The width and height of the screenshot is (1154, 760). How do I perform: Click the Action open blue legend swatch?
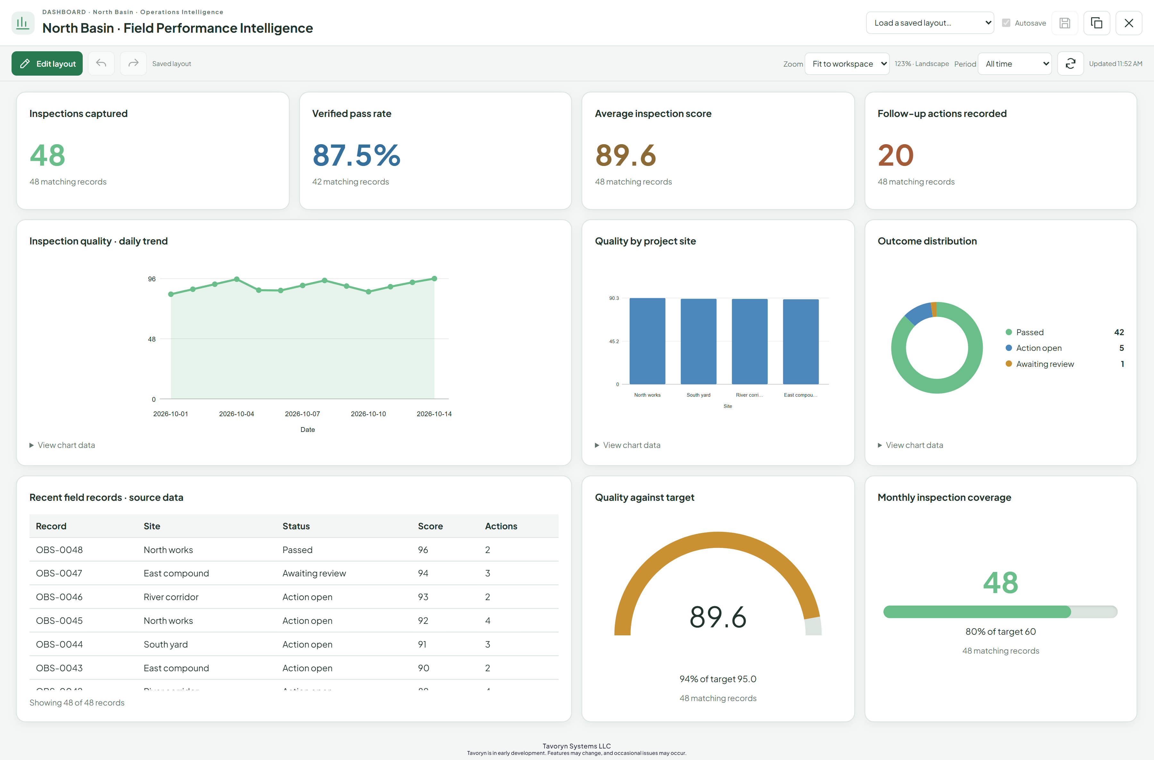[1008, 348]
